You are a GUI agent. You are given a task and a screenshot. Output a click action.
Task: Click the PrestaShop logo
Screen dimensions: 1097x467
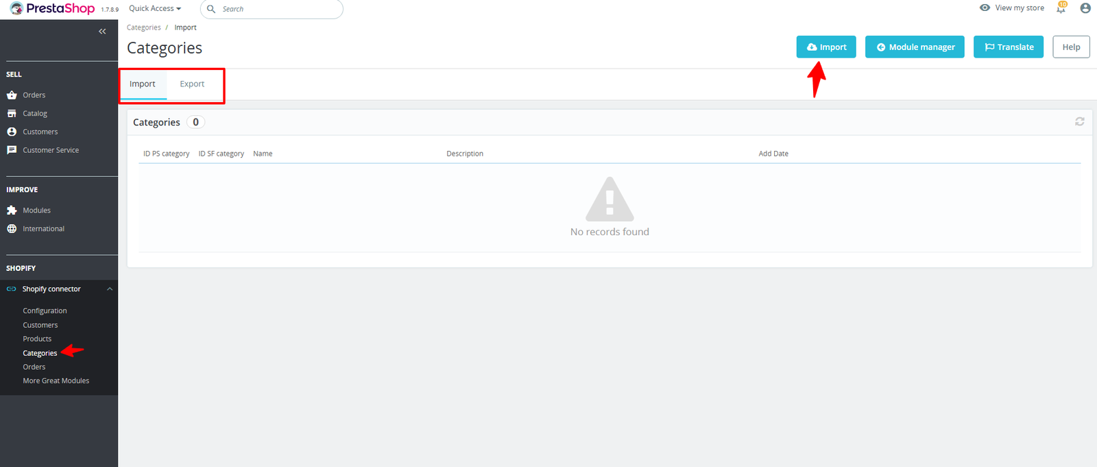pos(52,9)
